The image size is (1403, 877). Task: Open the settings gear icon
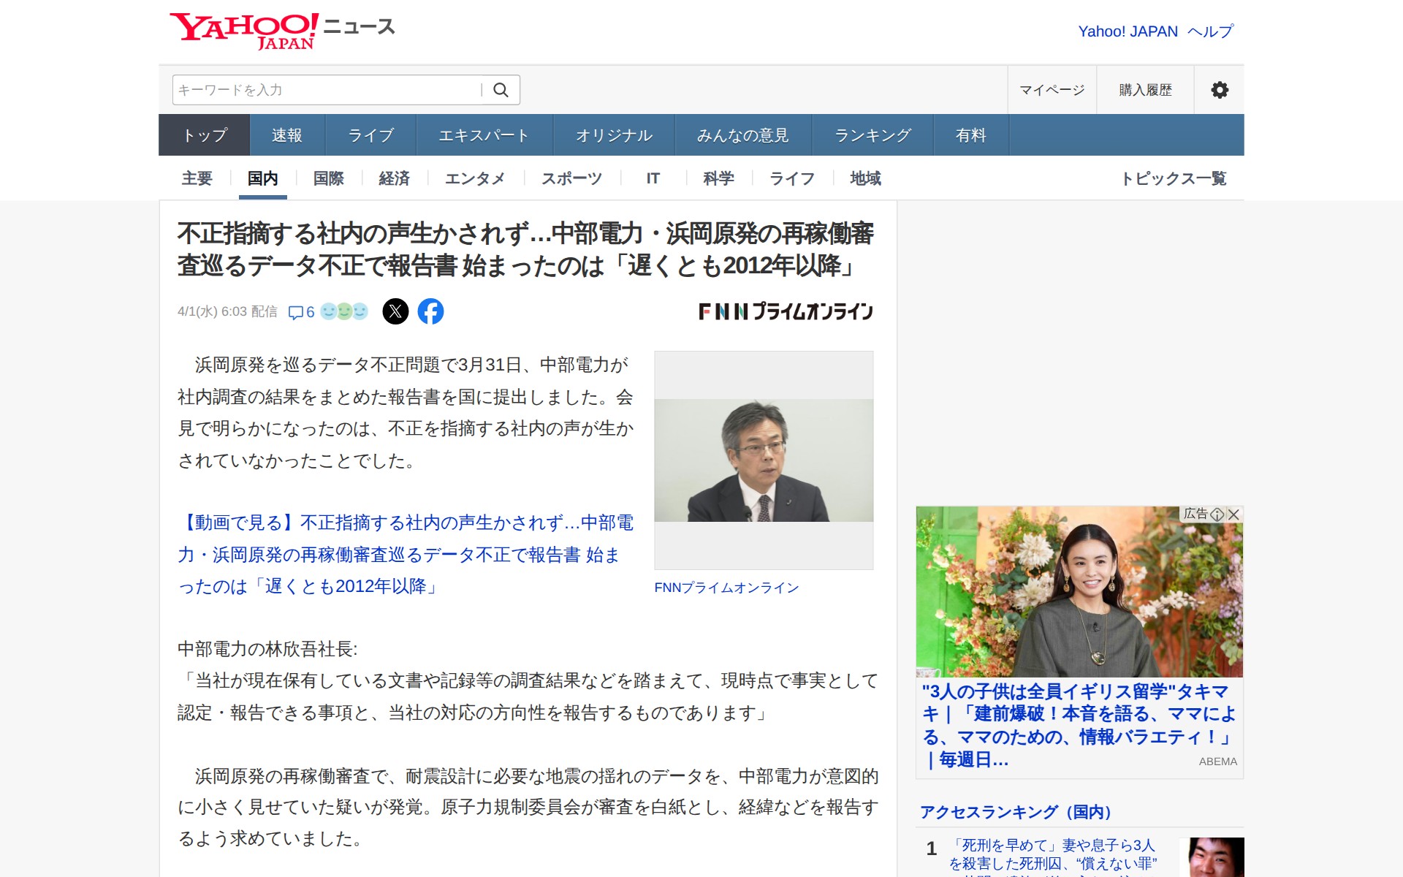point(1219,90)
